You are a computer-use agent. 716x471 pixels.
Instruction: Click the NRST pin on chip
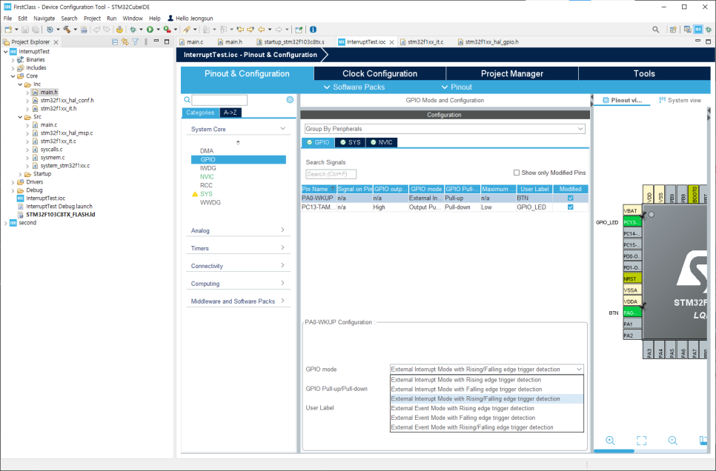632,278
